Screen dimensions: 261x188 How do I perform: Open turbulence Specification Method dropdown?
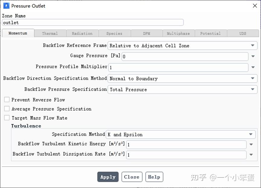pos(251,134)
